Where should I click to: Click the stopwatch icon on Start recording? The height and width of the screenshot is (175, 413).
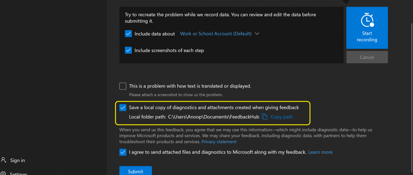point(367,21)
